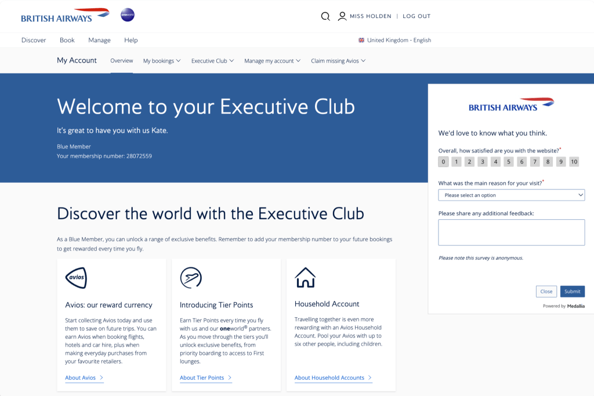
Task: Click the additional feedback text box
Action: point(511,232)
